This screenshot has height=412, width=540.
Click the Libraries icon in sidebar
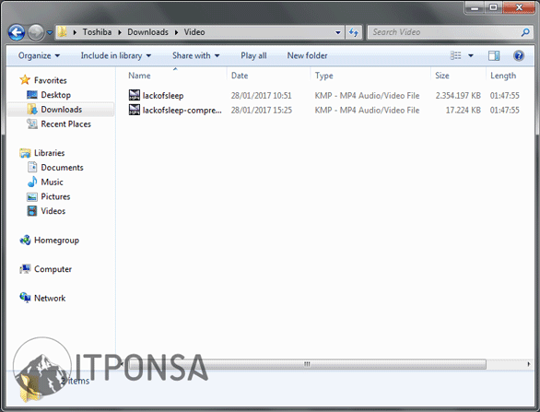pos(25,153)
